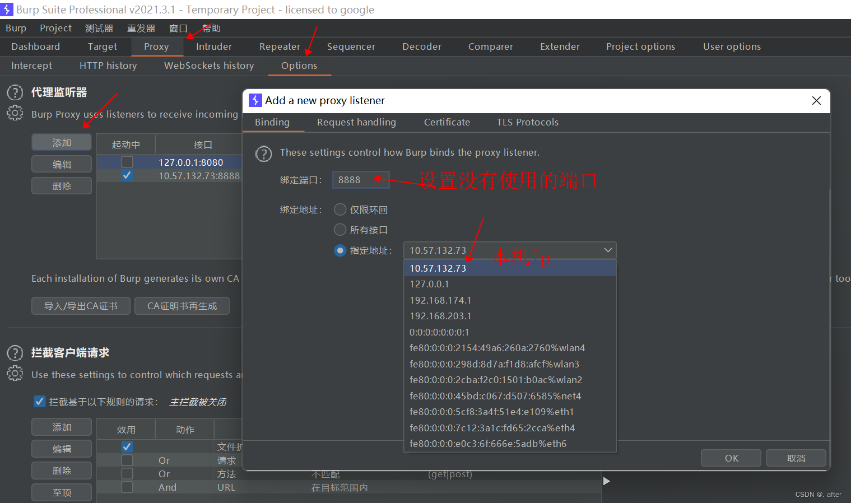Click 删除 to remove the proxy listener

(62, 185)
